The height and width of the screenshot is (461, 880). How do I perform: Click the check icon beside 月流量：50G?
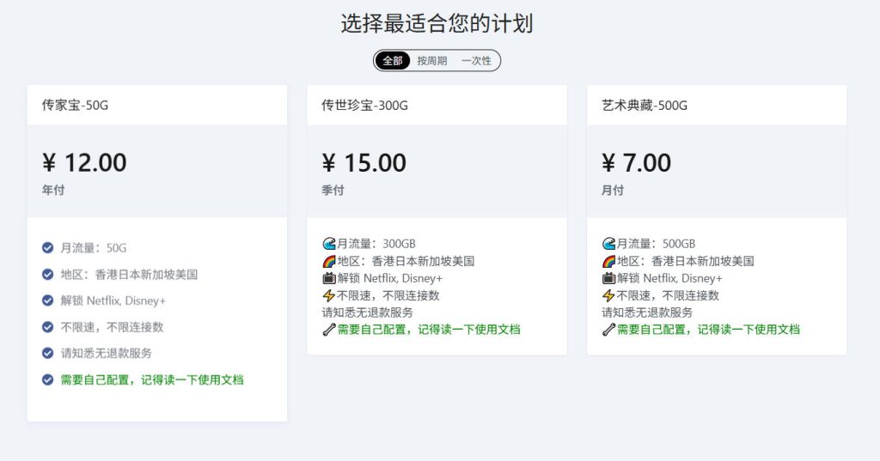click(48, 248)
